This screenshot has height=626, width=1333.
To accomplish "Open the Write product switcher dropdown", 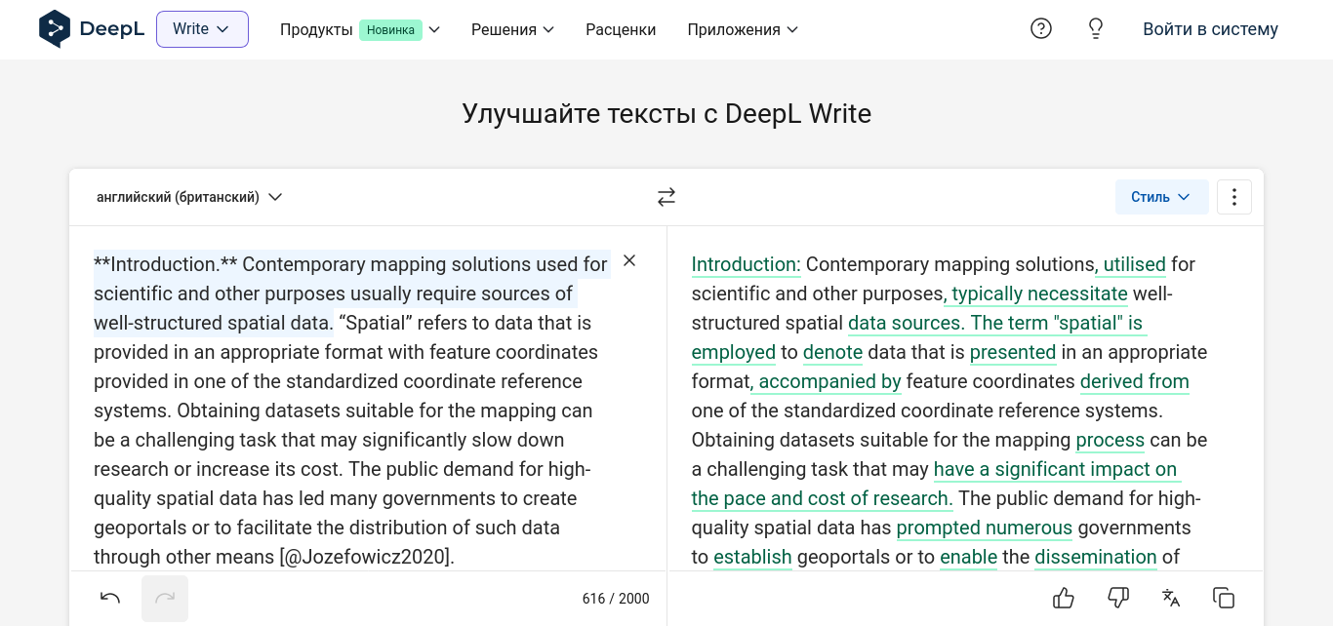I will coord(202,29).
